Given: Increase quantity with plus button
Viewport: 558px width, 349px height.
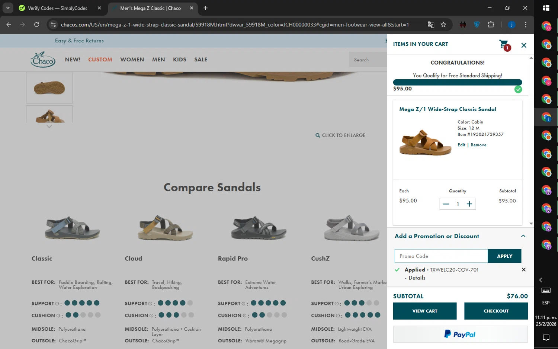Looking at the screenshot, I should point(469,204).
